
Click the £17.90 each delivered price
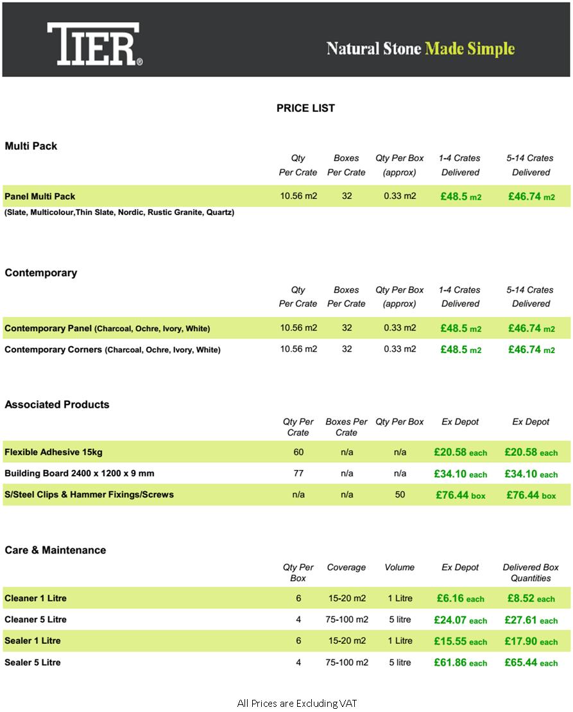pyautogui.click(x=531, y=641)
